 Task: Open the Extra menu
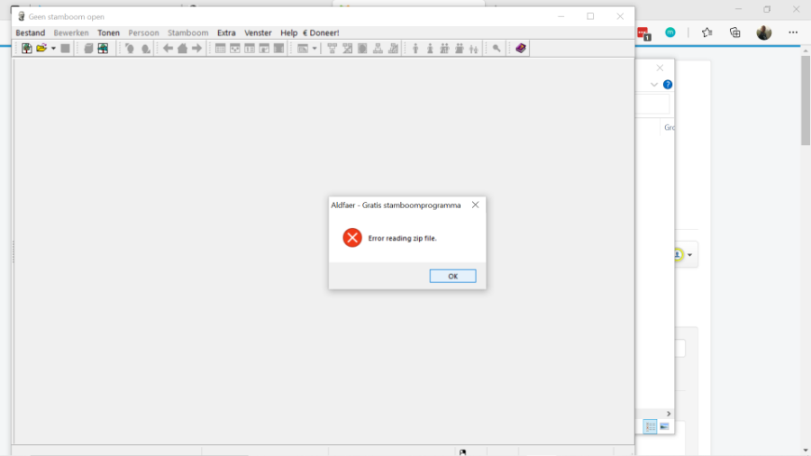pyautogui.click(x=226, y=33)
